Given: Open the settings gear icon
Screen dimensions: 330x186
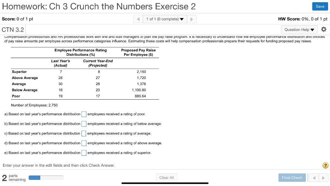Looking at the screenshot, I should [324, 29].
